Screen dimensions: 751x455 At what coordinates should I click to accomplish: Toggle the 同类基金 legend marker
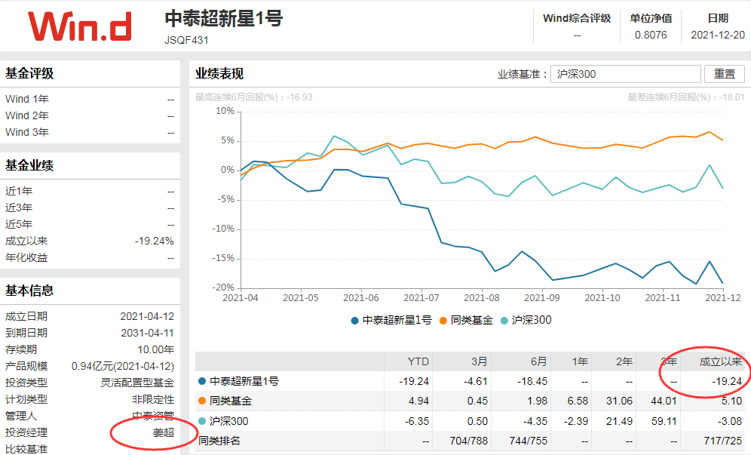click(443, 321)
